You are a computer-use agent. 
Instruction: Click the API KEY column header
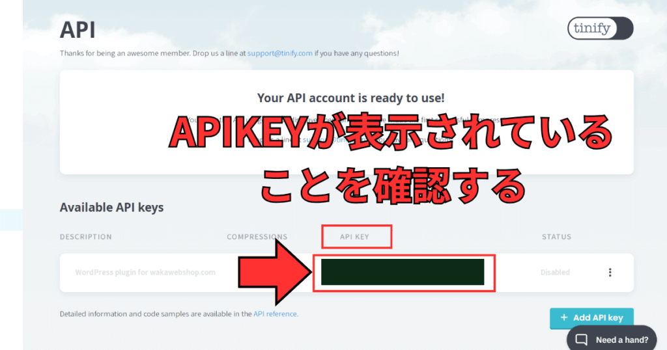pyautogui.click(x=354, y=237)
